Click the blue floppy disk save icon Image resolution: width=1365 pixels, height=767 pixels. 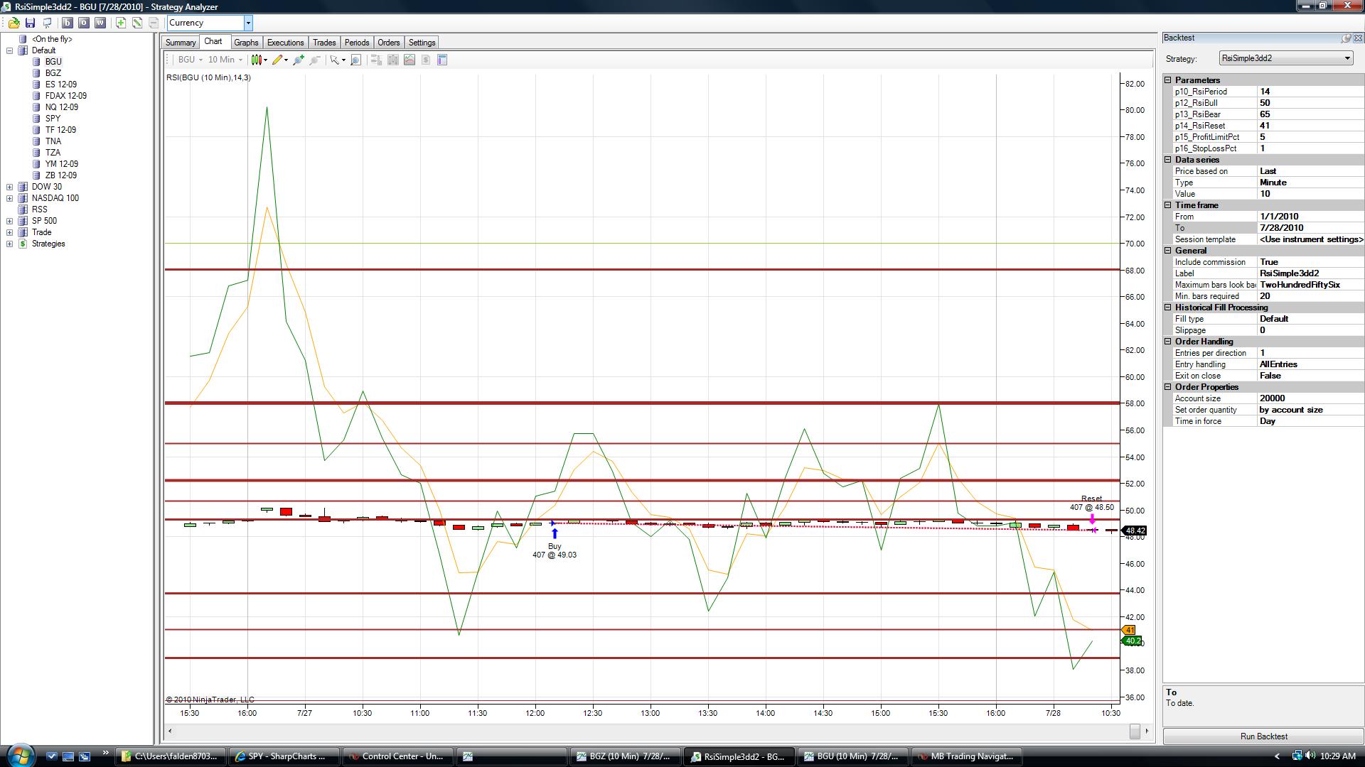pos(30,23)
